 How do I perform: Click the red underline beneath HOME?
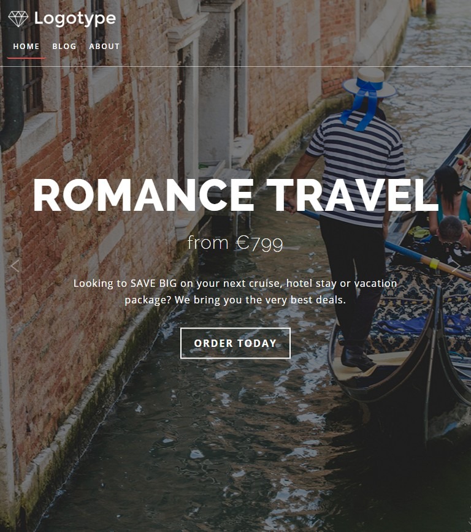[26, 58]
